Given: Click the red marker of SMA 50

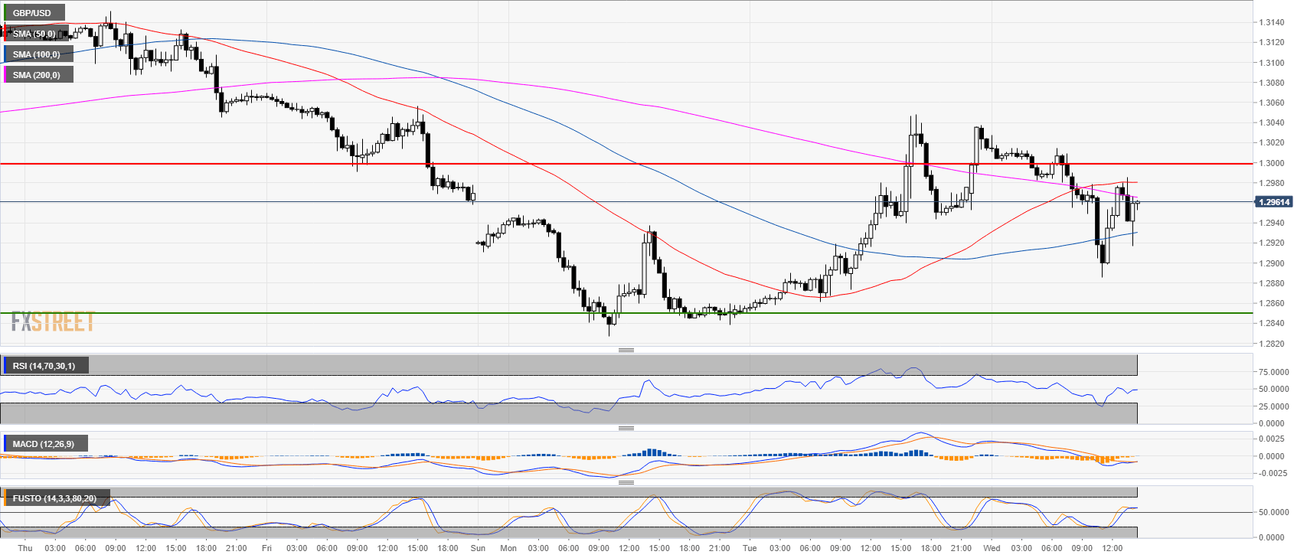Looking at the screenshot, I should click(x=5, y=34).
